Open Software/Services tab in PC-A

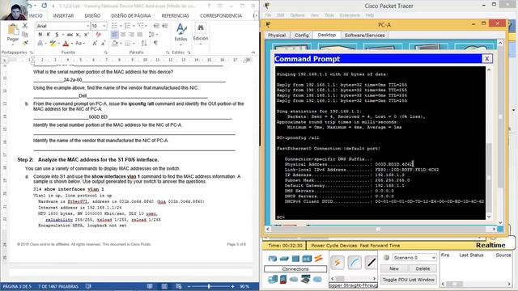364,35
